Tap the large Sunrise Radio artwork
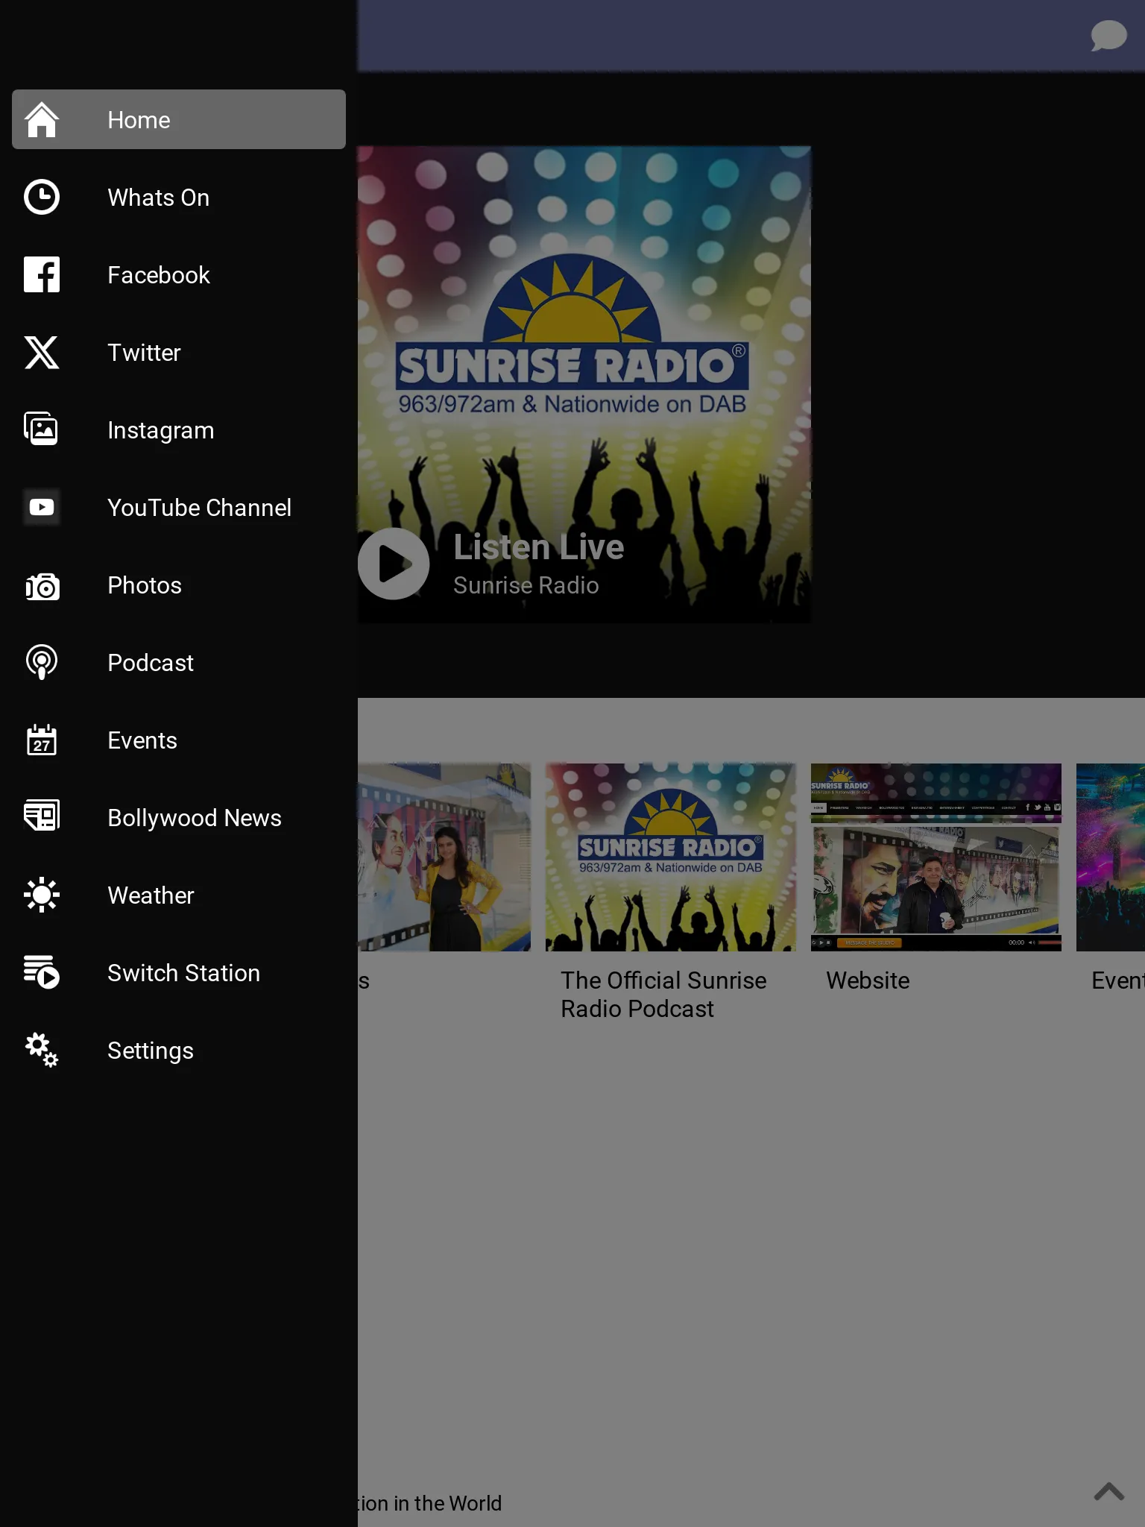The width and height of the screenshot is (1145, 1527). (x=584, y=384)
